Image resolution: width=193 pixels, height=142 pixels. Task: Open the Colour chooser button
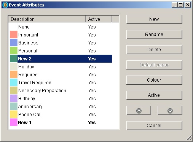pos(154,80)
